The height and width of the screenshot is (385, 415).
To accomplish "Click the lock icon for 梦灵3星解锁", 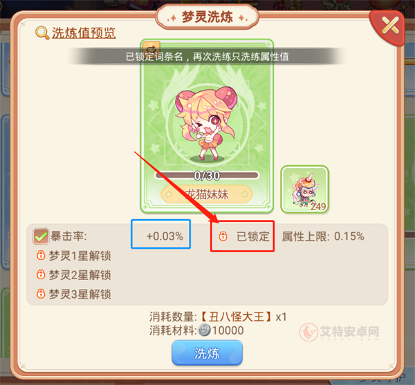I will [x=41, y=294].
